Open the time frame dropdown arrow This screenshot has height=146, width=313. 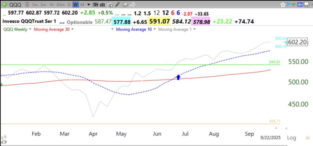[x=89, y=5]
